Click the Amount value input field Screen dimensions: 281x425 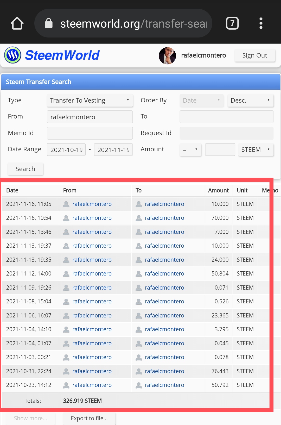[x=220, y=150]
